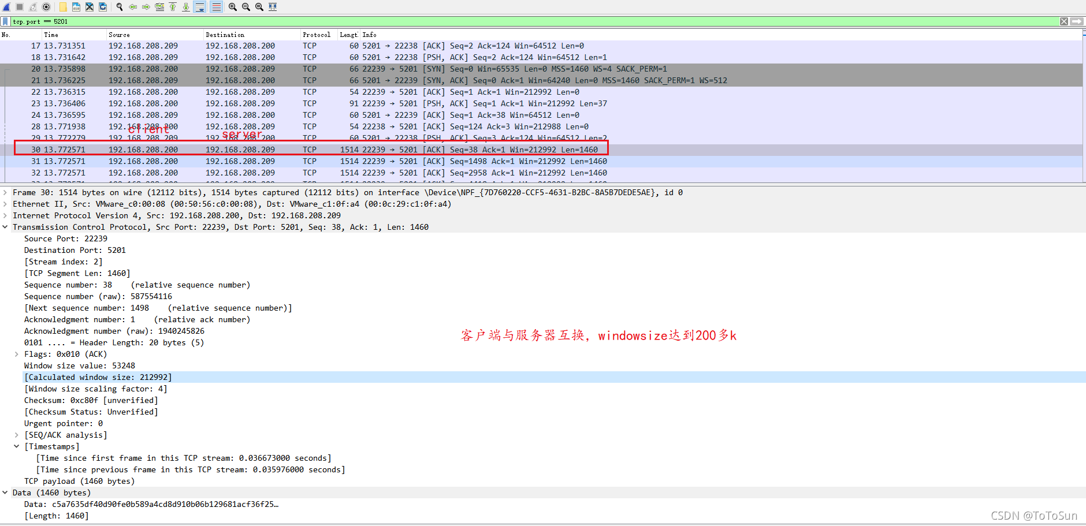Image resolution: width=1086 pixels, height=526 pixels.
Task: Restart the current capture
Action: (33, 7)
